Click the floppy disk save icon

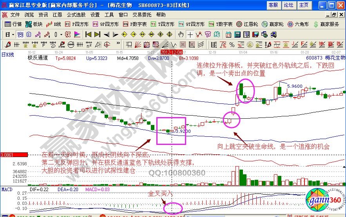(x=255, y=34)
